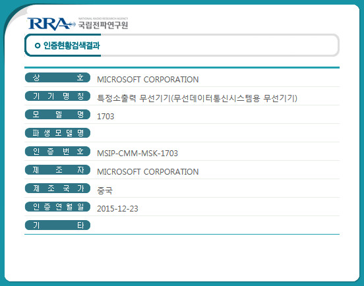Click the 상호 label

[x=57, y=78]
